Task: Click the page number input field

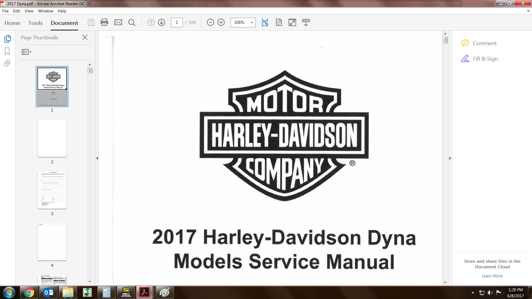Action: pos(177,22)
